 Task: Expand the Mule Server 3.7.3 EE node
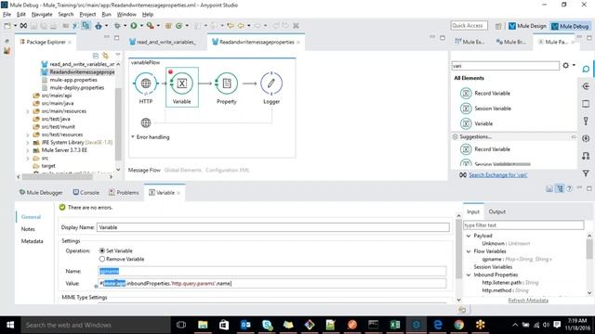coord(27,150)
